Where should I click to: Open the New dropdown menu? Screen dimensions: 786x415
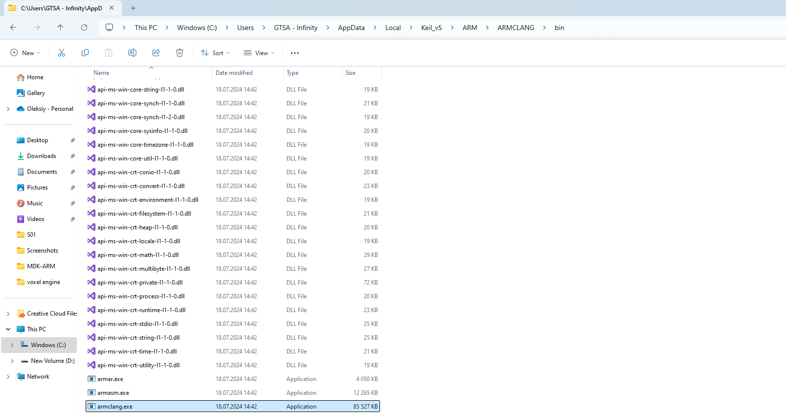(x=25, y=53)
